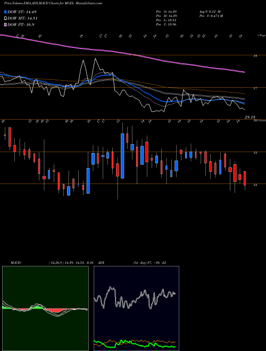This screenshot has width=266, height=351.
Task: Click the tall blue candlestick in the chart's middle
Action: (x=122, y=156)
